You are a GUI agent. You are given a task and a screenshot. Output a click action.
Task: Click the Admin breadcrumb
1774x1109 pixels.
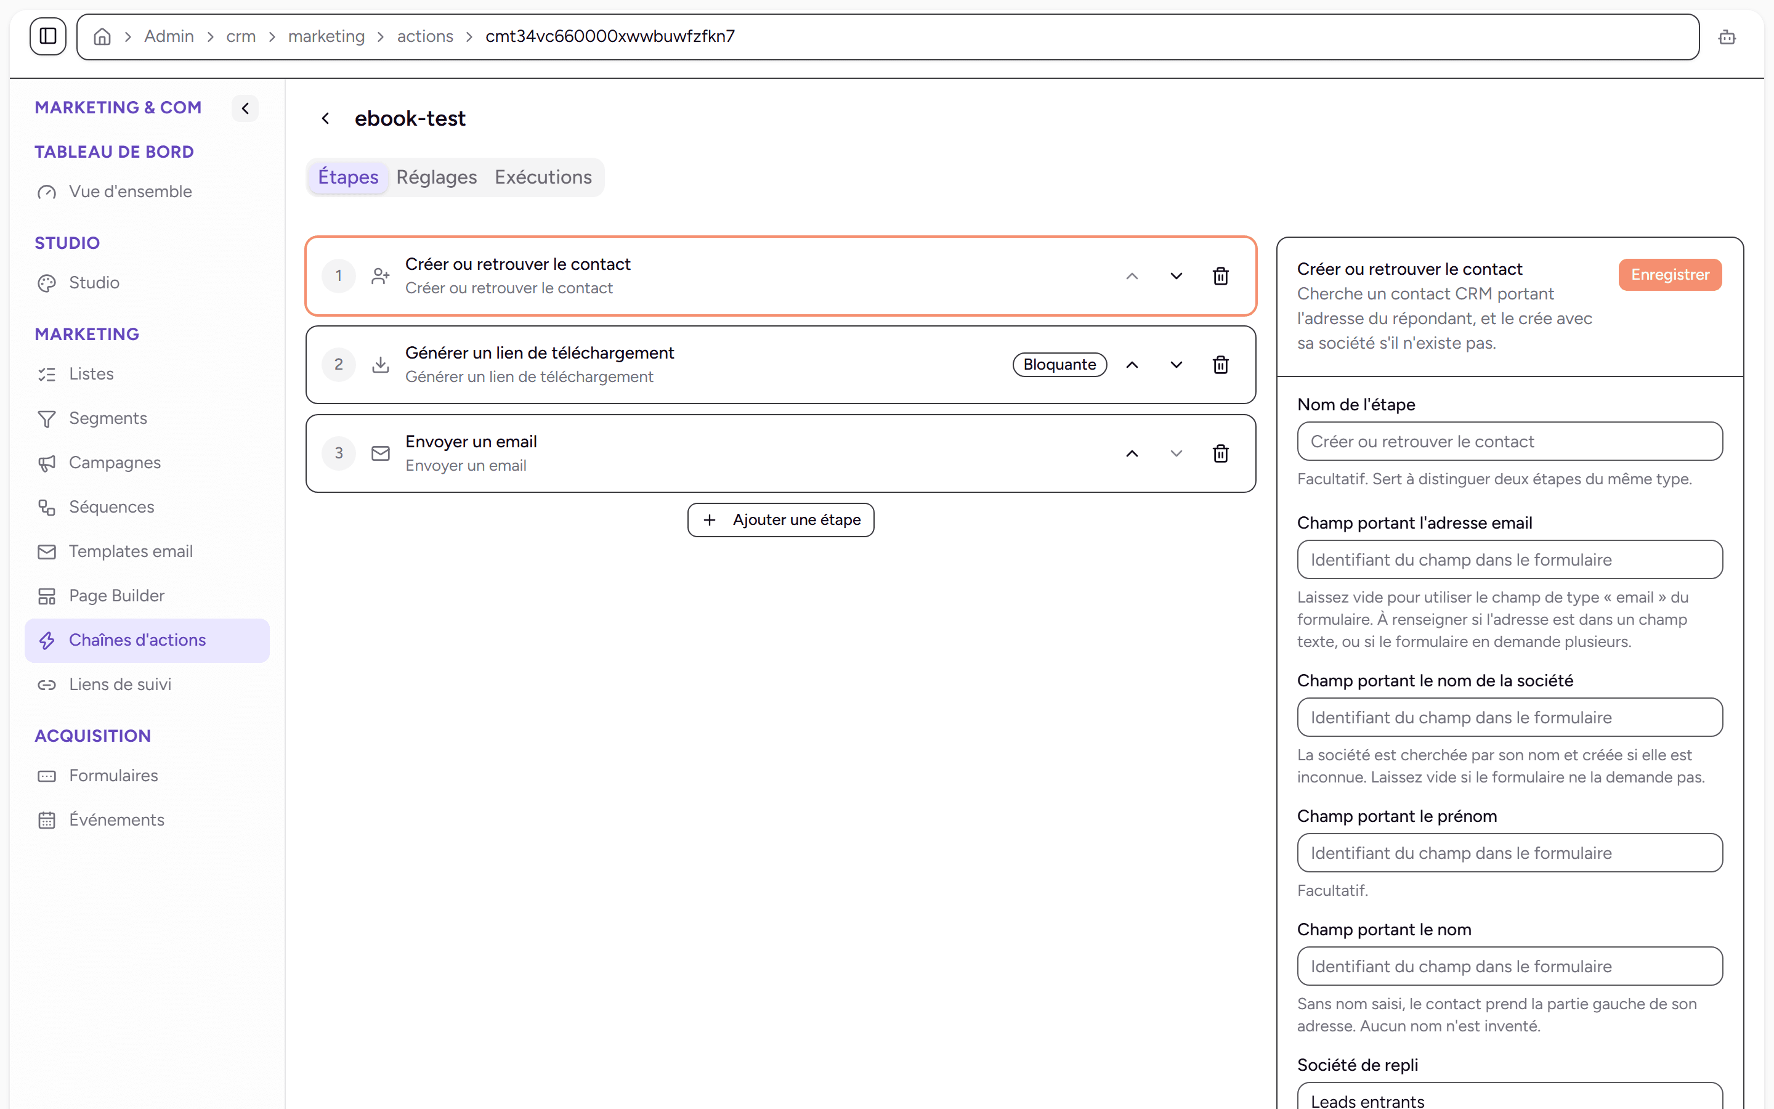coord(169,37)
